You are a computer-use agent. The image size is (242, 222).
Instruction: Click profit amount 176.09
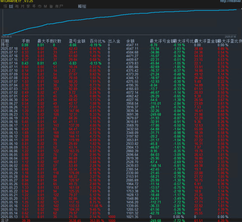(x=74, y=173)
